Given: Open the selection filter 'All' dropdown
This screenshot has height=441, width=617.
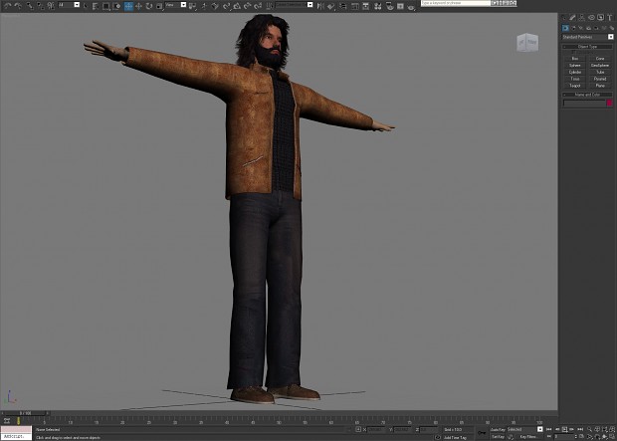Looking at the screenshot, I should [69, 5].
